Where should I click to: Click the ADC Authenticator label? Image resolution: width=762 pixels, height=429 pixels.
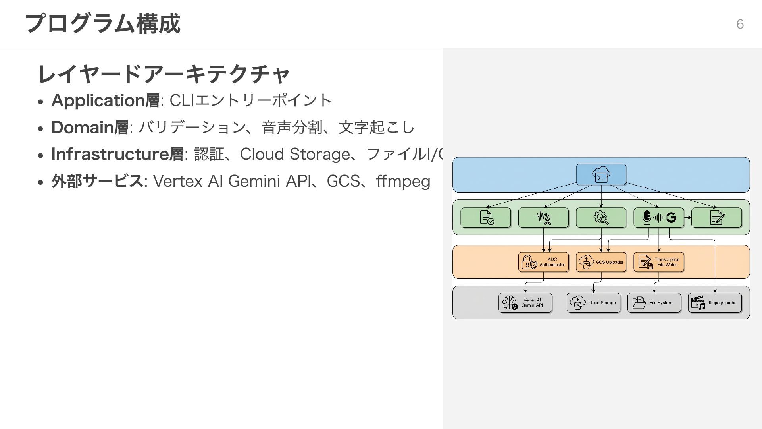pos(552,262)
